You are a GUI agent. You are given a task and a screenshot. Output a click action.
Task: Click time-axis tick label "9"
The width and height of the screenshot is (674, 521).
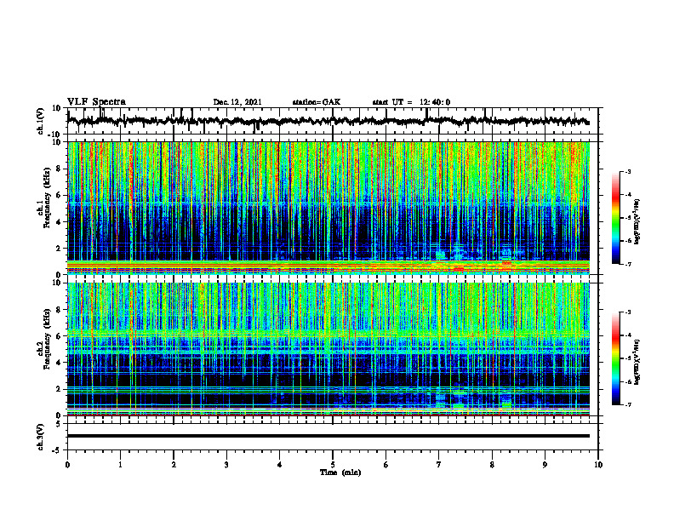click(x=545, y=465)
